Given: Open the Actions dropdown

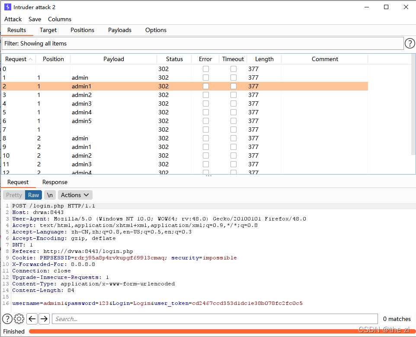Looking at the screenshot, I should 75,195.
